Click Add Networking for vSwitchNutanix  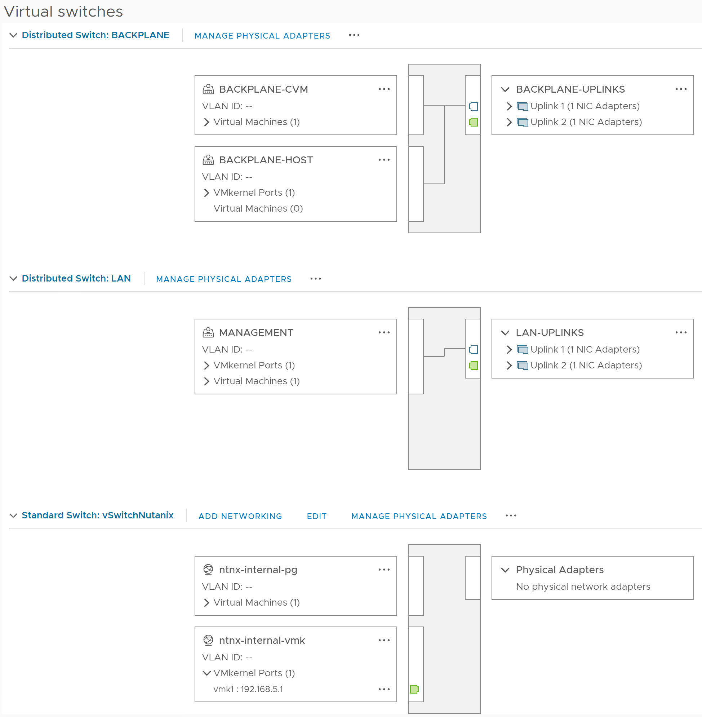point(240,516)
